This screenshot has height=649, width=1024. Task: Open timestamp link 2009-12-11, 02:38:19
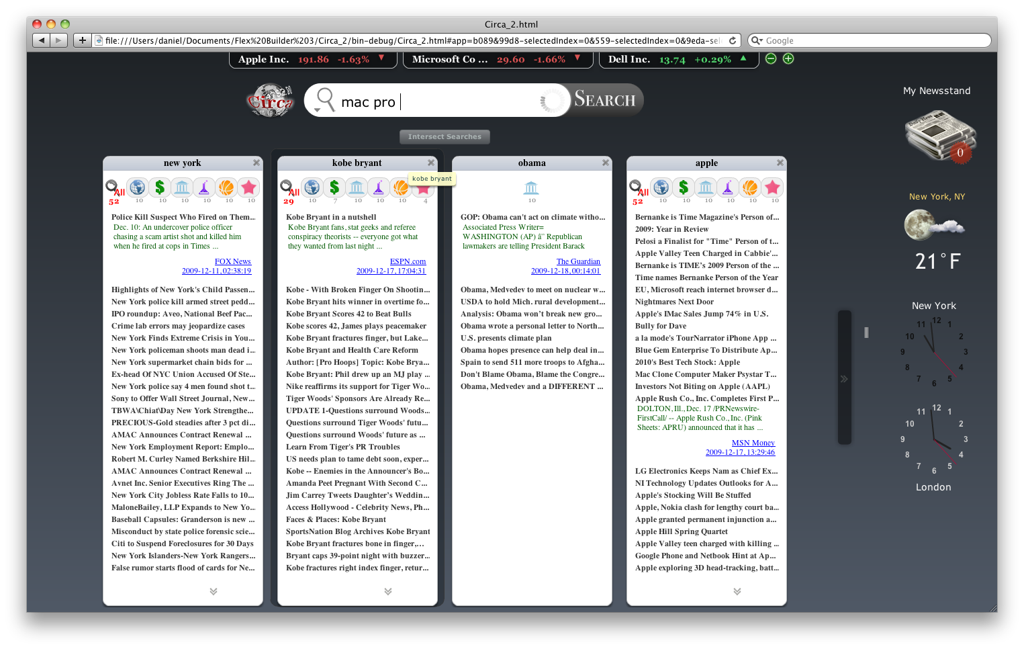[216, 271]
